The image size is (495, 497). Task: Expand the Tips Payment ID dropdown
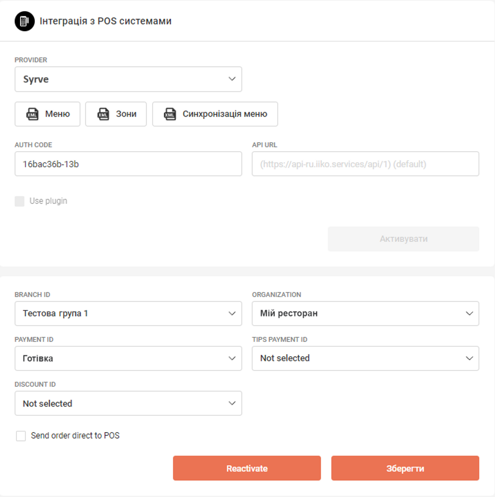(x=366, y=358)
